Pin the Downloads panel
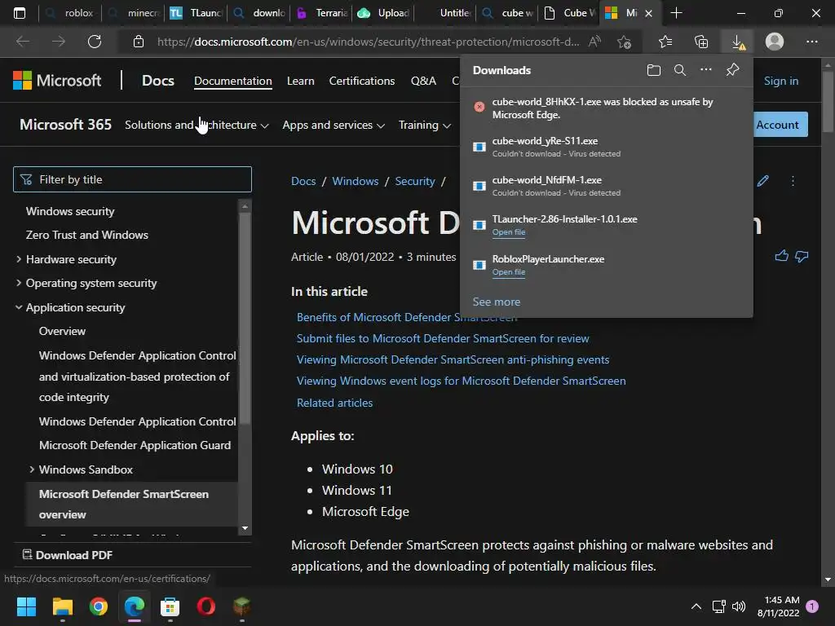 (733, 70)
